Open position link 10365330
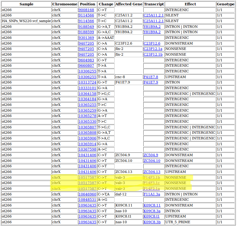The height and width of the screenshot is (228, 238). (x=87, y=121)
